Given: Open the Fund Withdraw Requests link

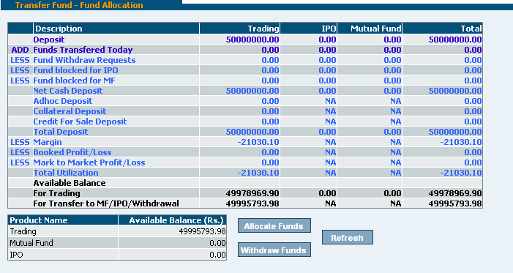Looking at the screenshot, I should coord(84,60).
